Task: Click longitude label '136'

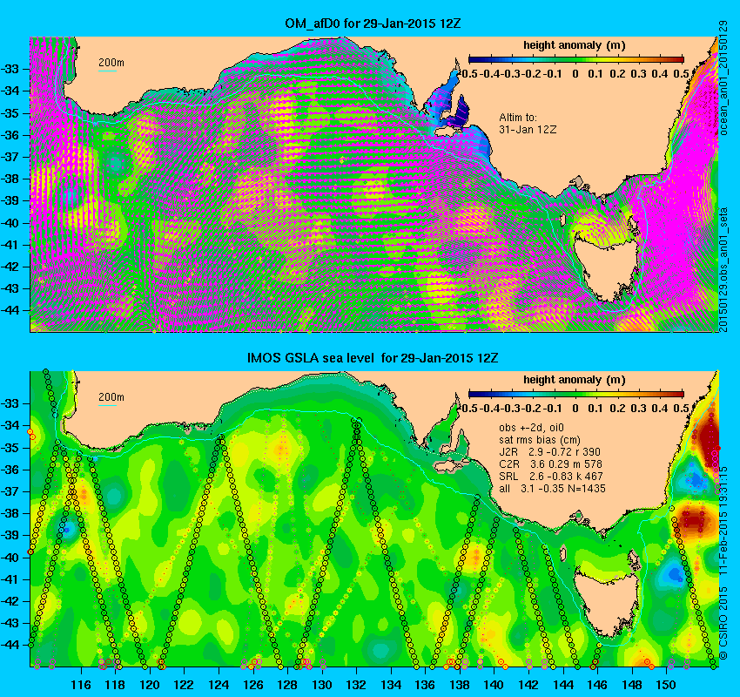Action: pos(425,684)
